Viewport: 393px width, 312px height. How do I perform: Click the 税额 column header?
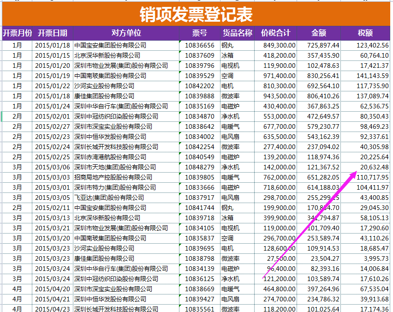point(365,33)
